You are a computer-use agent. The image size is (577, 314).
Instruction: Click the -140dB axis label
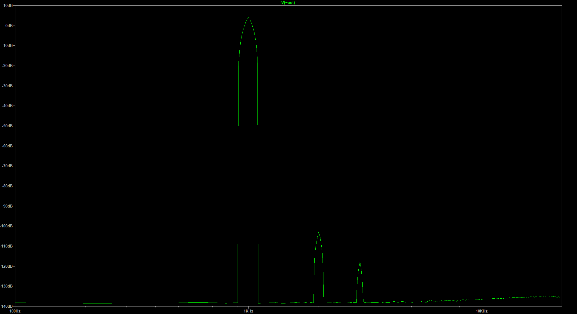[x=7, y=306]
